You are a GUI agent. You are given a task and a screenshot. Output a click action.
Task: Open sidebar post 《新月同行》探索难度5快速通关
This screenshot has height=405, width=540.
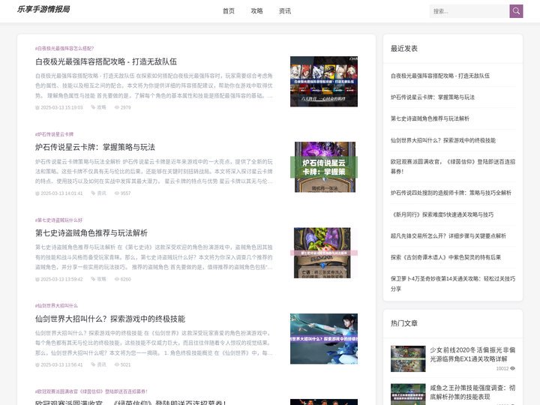click(x=442, y=214)
